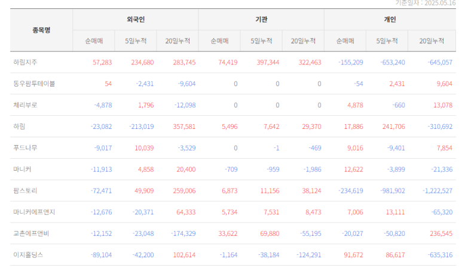Click the value 283,745 in 하림지주 row
462x274 pixels.
[184, 63]
